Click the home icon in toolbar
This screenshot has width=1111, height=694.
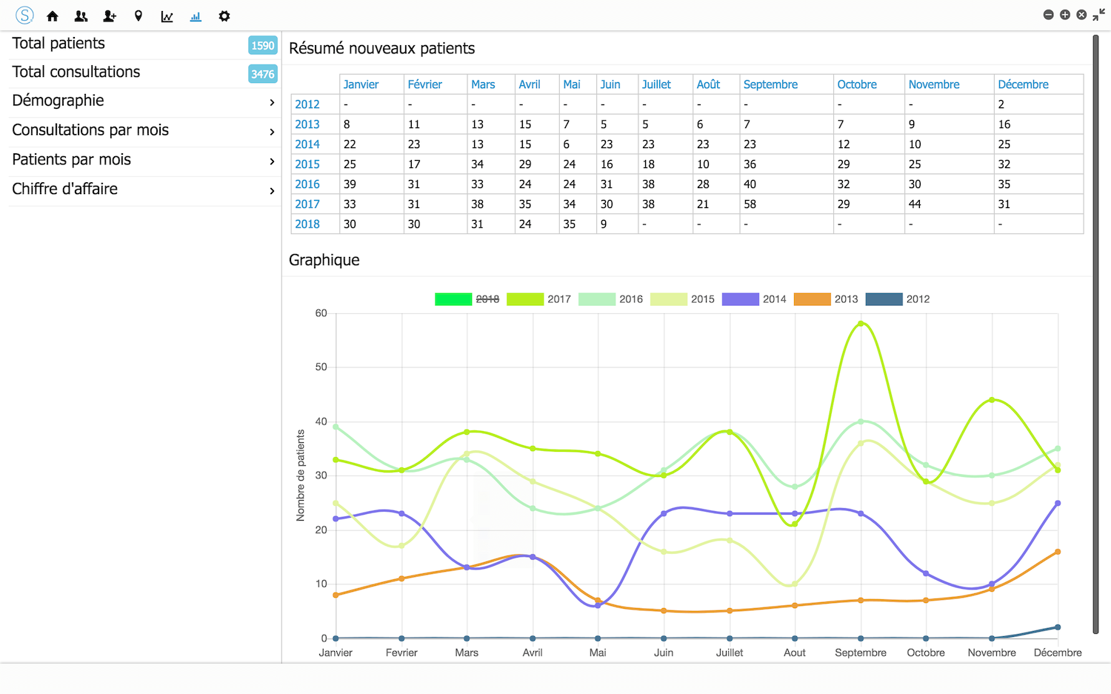coord(53,16)
